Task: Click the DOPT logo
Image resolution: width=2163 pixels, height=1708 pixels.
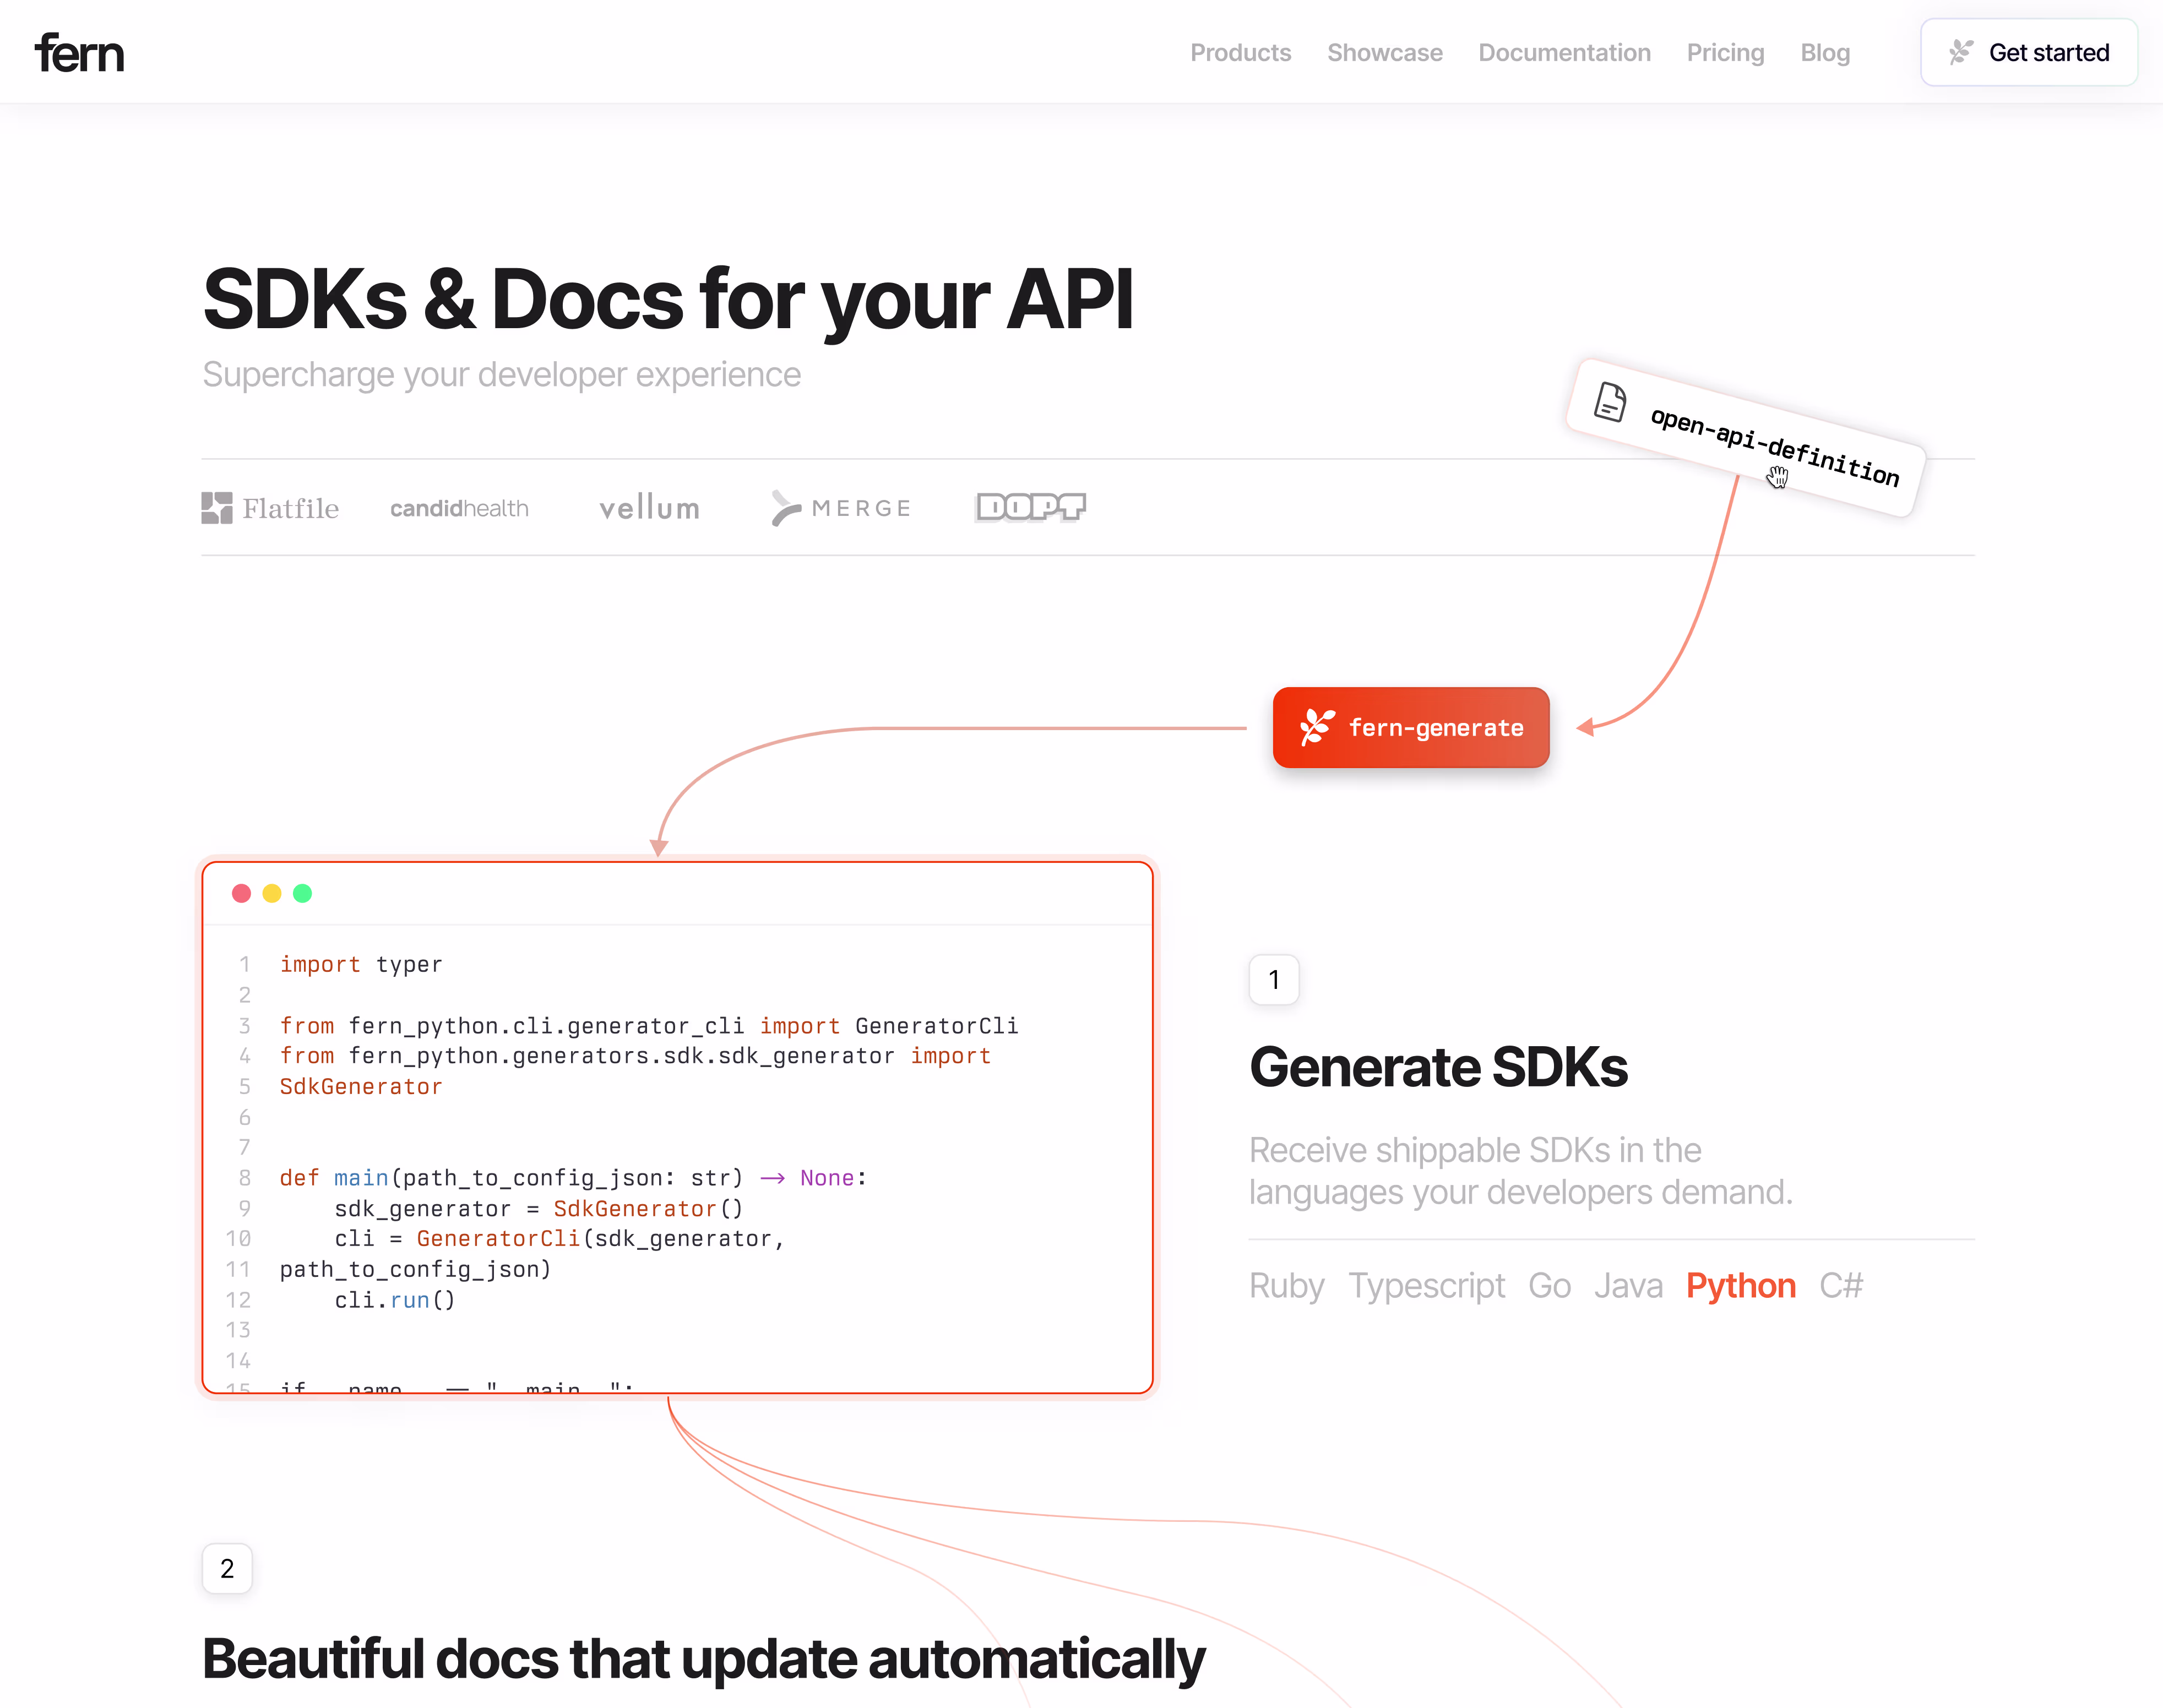Action: (1030, 507)
